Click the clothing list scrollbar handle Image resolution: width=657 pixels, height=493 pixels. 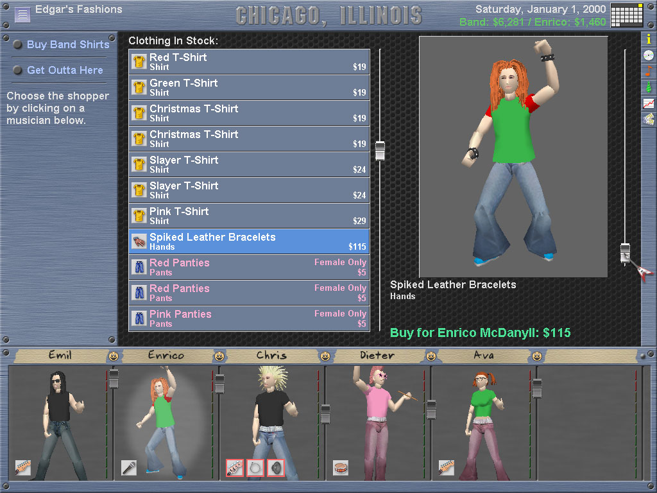380,151
